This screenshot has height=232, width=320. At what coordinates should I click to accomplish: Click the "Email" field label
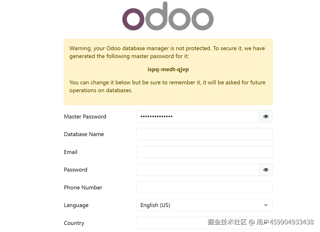pos(71,152)
